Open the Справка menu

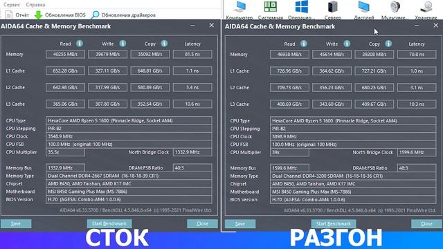point(35,5)
